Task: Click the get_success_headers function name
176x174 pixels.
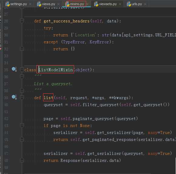Action: tap(66, 21)
